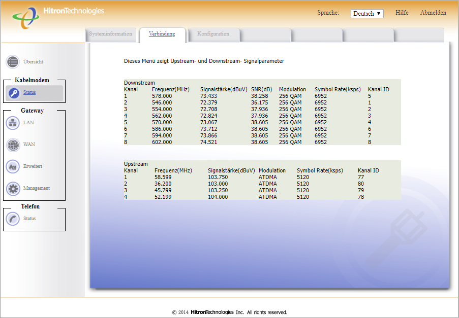Image resolution: width=459 pixels, height=318 pixels.
Task: Switch to the Systeminformation tab
Action: point(110,34)
